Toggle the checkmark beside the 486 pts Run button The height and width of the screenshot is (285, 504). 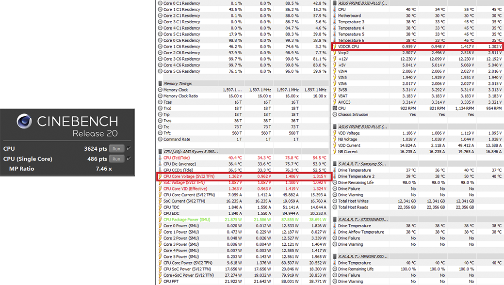(129, 158)
